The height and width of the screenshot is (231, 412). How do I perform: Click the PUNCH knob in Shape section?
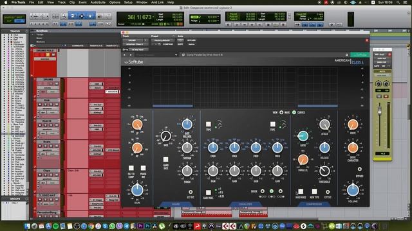pos(187,171)
